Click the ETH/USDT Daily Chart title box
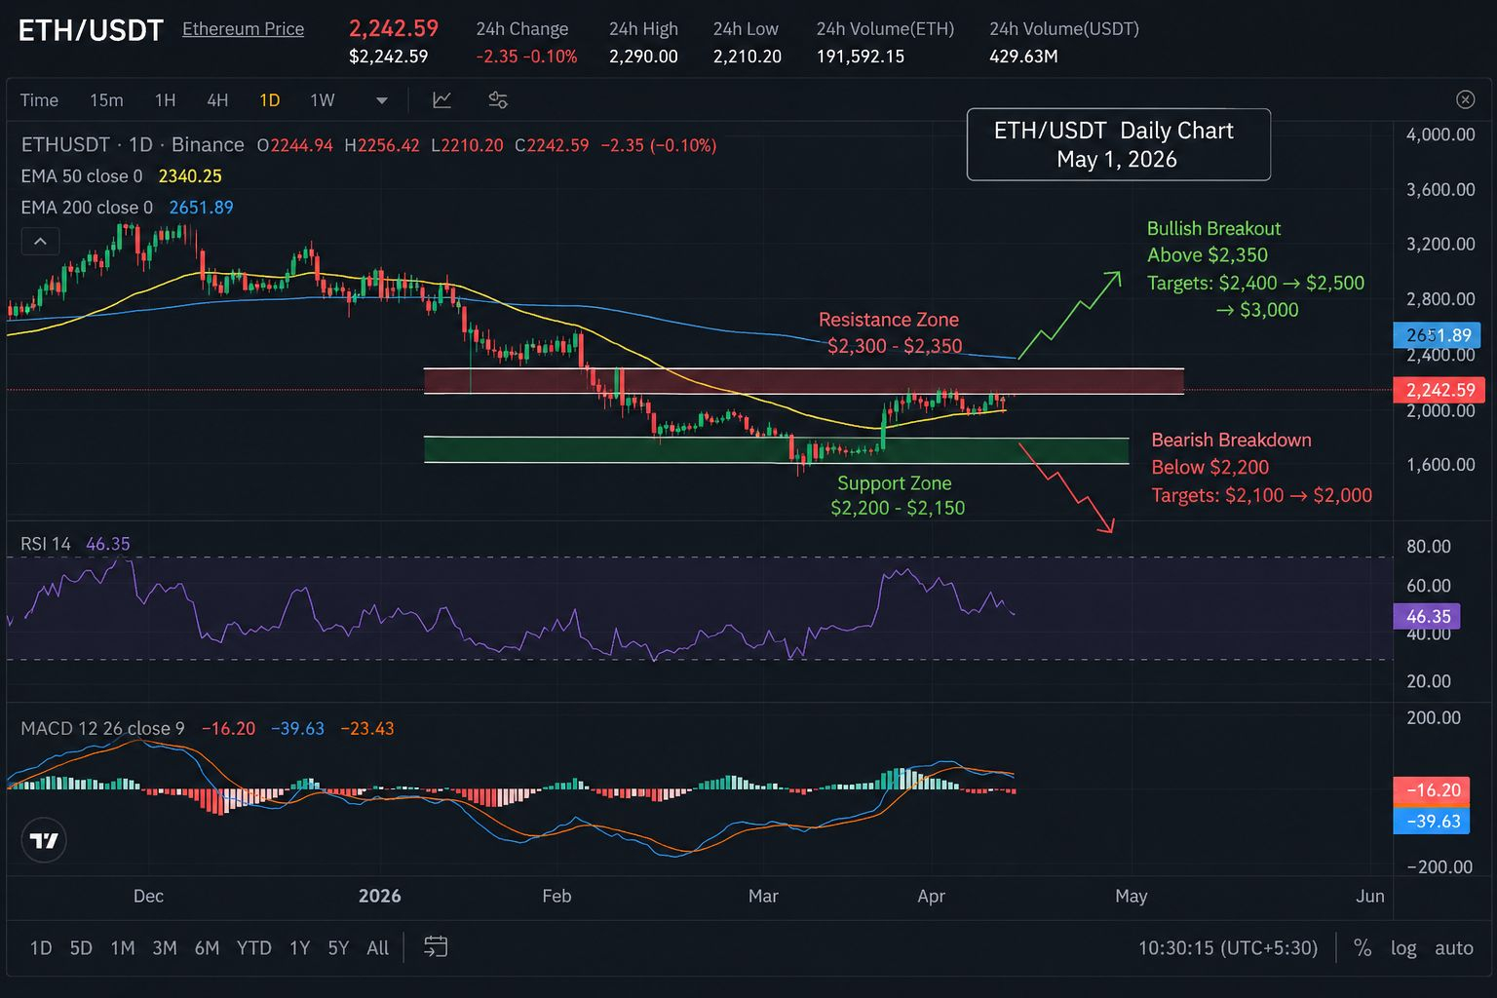Image resolution: width=1497 pixels, height=998 pixels. [1118, 144]
